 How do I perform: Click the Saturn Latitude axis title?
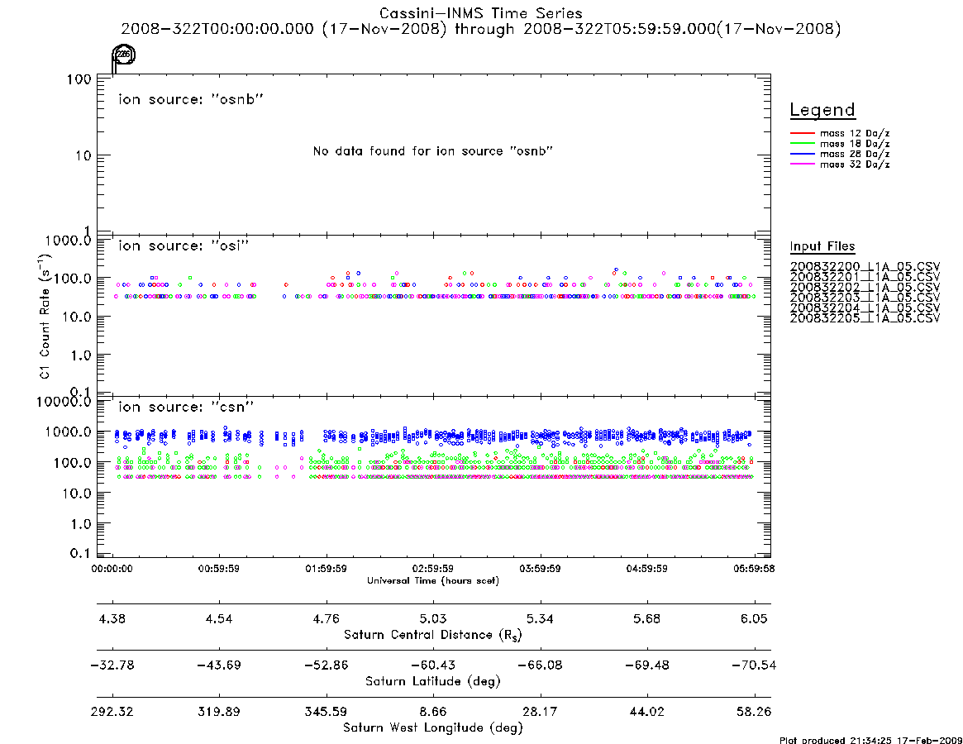pos(433,681)
